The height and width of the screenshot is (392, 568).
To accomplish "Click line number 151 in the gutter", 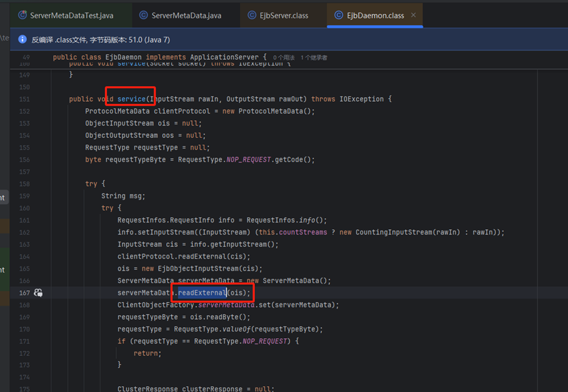I will (24, 99).
